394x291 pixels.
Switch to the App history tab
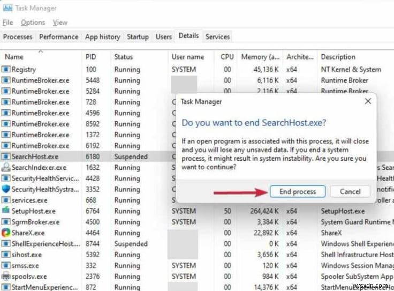[x=102, y=37]
